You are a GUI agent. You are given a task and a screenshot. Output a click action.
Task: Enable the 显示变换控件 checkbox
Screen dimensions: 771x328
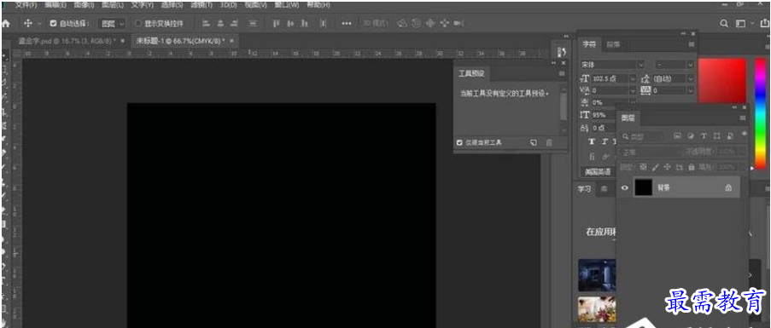(138, 23)
